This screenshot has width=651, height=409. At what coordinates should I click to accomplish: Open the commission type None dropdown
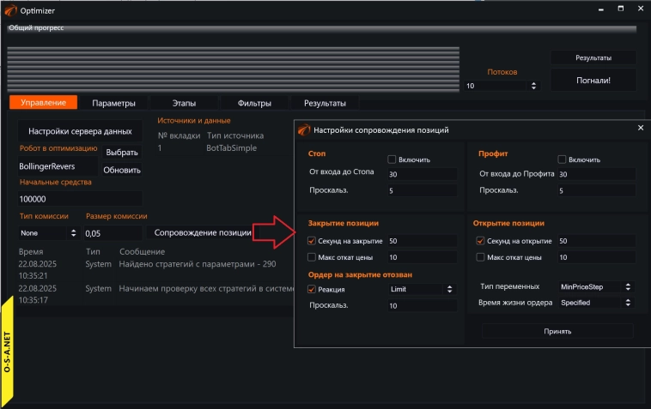[48, 233]
